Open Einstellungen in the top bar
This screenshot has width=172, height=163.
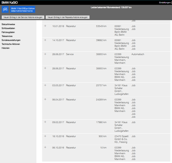point(165,2)
